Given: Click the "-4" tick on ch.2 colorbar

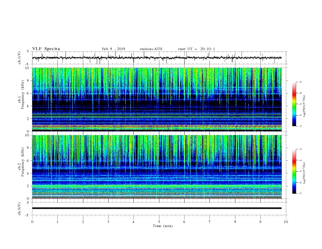Looking at the screenshot, I should (x=300, y=160).
